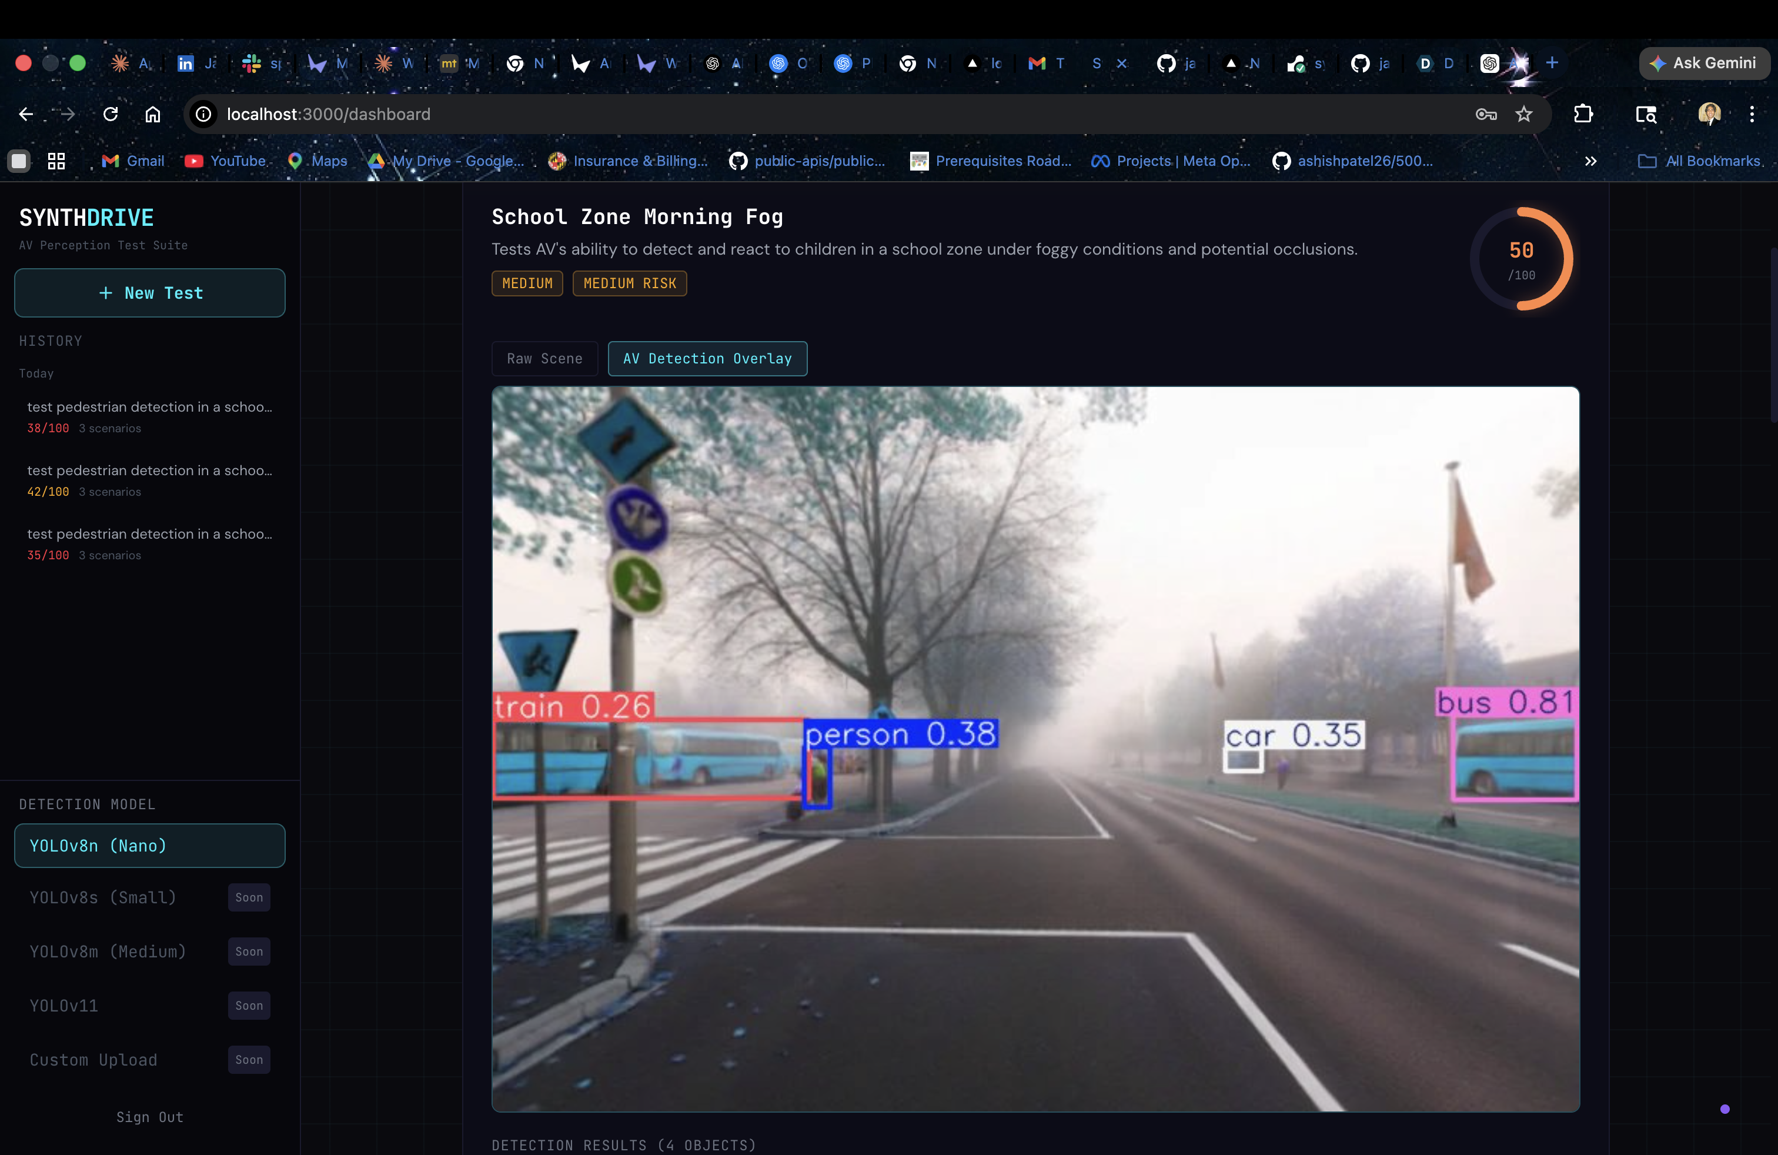Select YOLOv8s (Small) detection model
Viewport: 1778px width, 1155px height.
tap(103, 897)
